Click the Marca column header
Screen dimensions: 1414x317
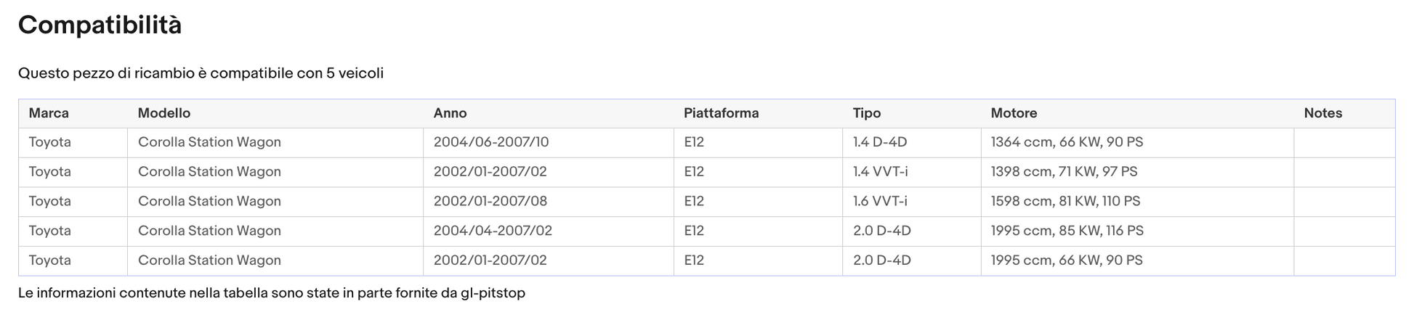(x=73, y=113)
